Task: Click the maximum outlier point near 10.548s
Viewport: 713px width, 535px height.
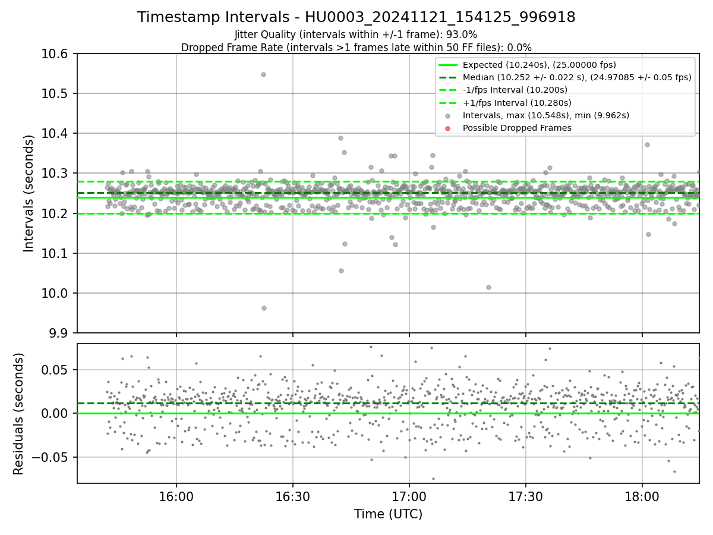Action: coord(263,74)
